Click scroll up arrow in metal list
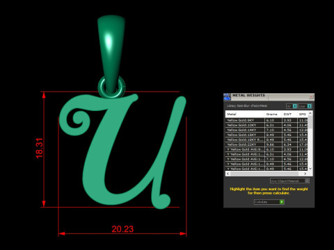334x250 pixels. [x=310, y=113]
